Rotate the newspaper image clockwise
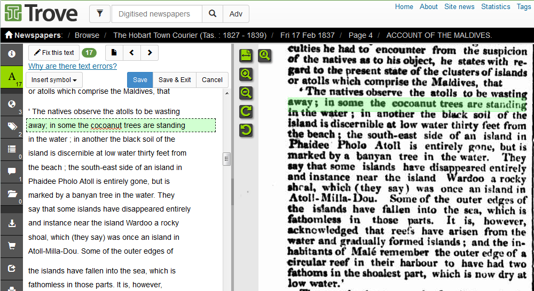The width and height of the screenshot is (534, 291). [x=246, y=111]
